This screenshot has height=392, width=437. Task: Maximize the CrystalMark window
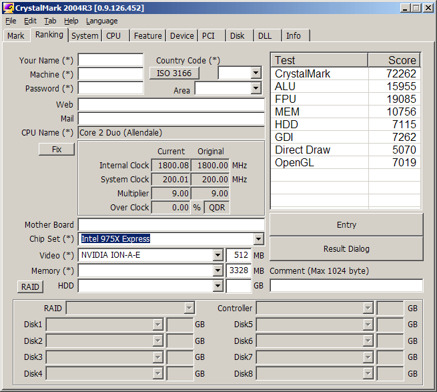(416, 8)
